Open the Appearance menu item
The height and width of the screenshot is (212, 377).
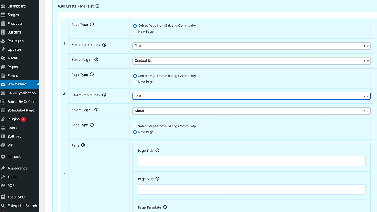(x=19, y=168)
